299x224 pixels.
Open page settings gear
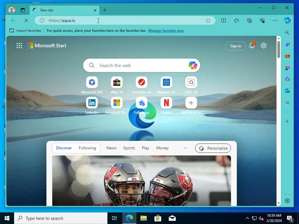264,45
